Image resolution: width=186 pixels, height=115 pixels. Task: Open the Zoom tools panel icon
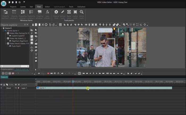point(82,12)
